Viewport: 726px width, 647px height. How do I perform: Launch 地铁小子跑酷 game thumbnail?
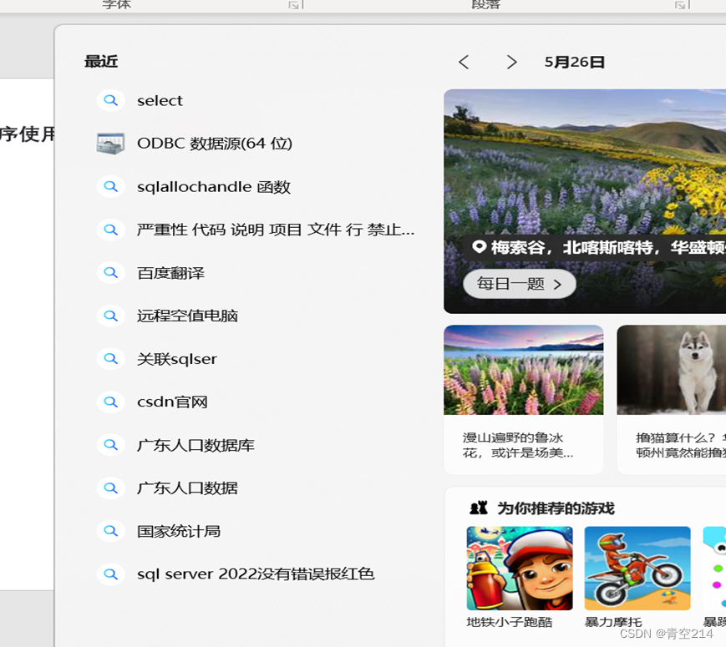520,569
